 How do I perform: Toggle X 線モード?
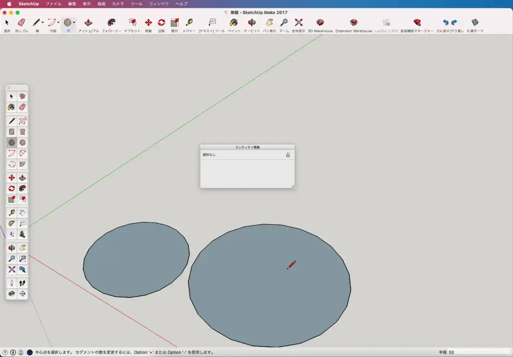tap(475, 22)
